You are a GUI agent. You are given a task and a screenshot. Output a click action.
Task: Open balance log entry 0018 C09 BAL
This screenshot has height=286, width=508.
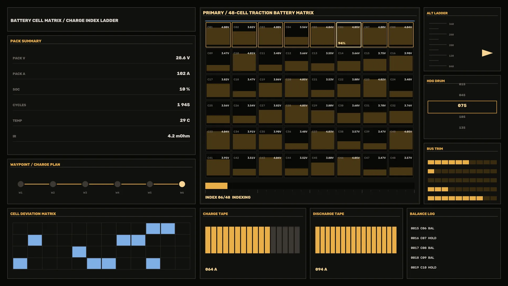pos(422,258)
